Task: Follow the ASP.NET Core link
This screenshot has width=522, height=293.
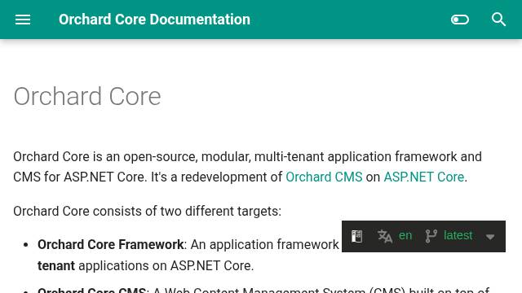Action: click(x=424, y=177)
